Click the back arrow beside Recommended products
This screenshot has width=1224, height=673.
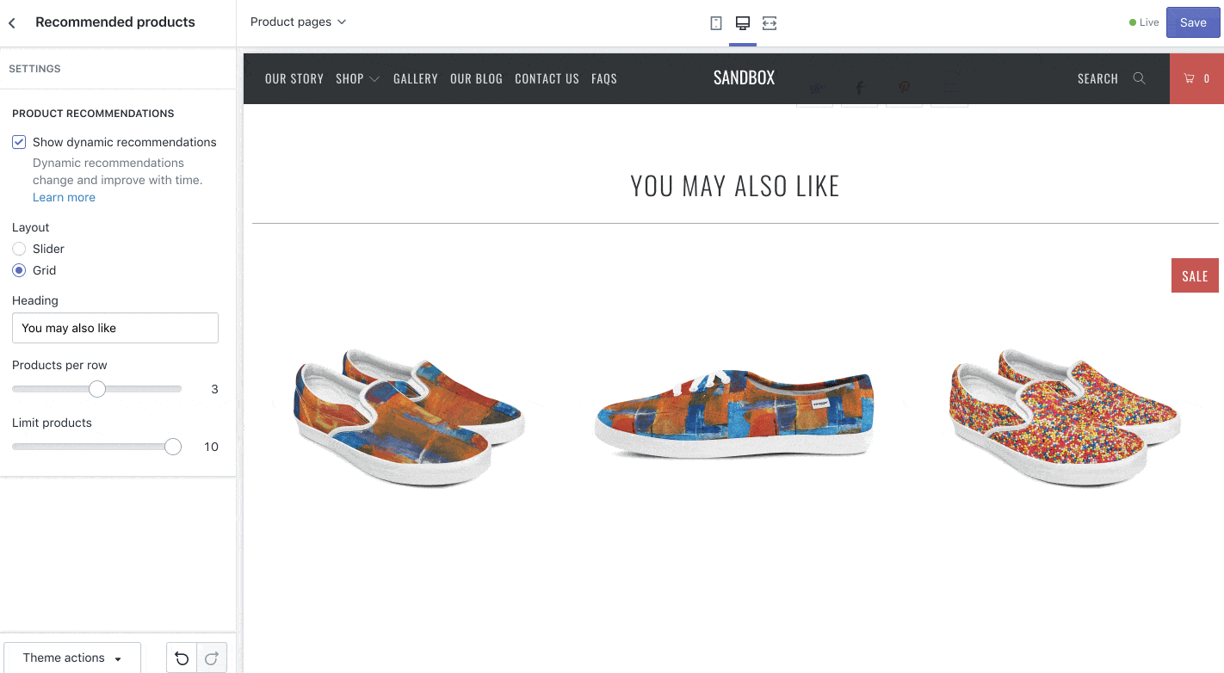[x=12, y=23]
